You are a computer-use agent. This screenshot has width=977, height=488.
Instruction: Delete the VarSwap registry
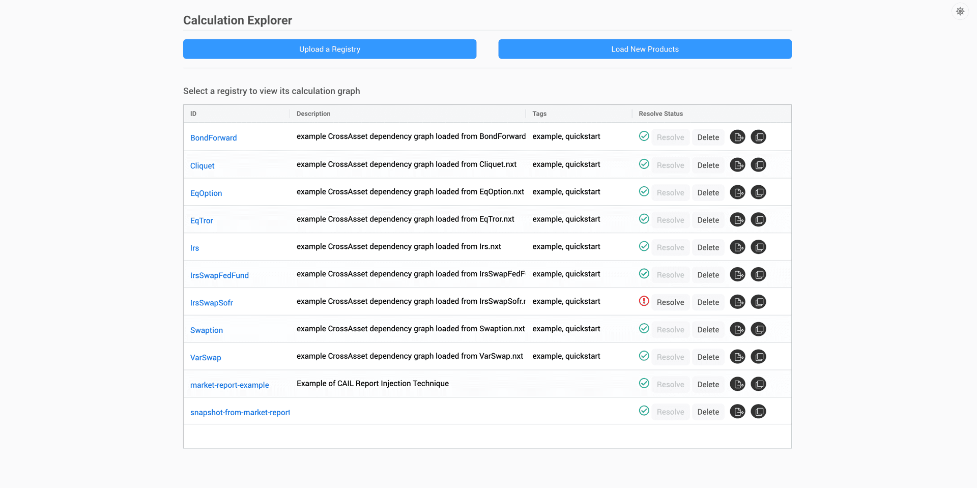click(708, 357)
